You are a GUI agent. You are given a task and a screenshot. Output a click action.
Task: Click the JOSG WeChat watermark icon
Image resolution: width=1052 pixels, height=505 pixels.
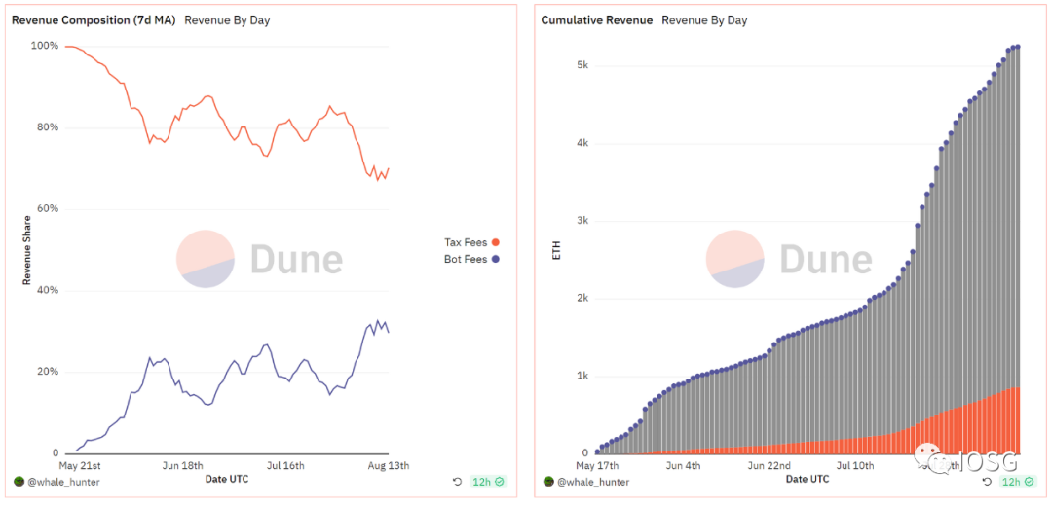coord(934,460)
